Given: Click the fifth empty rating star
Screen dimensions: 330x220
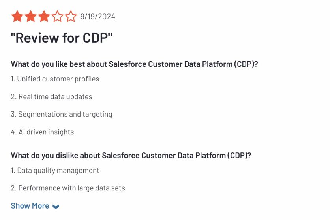Looking at the screenshot, I should (71, 17).
